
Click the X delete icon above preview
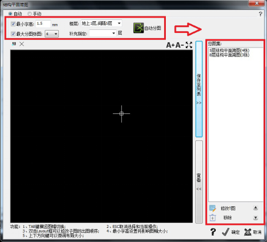point(22,44)
